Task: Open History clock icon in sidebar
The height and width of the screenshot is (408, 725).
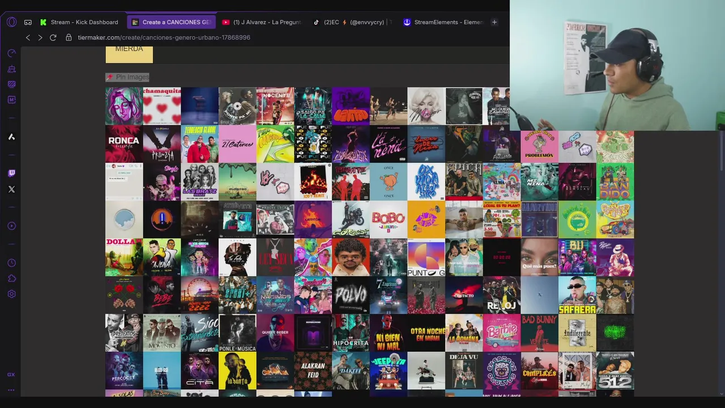Action: (x=11, y=263)
